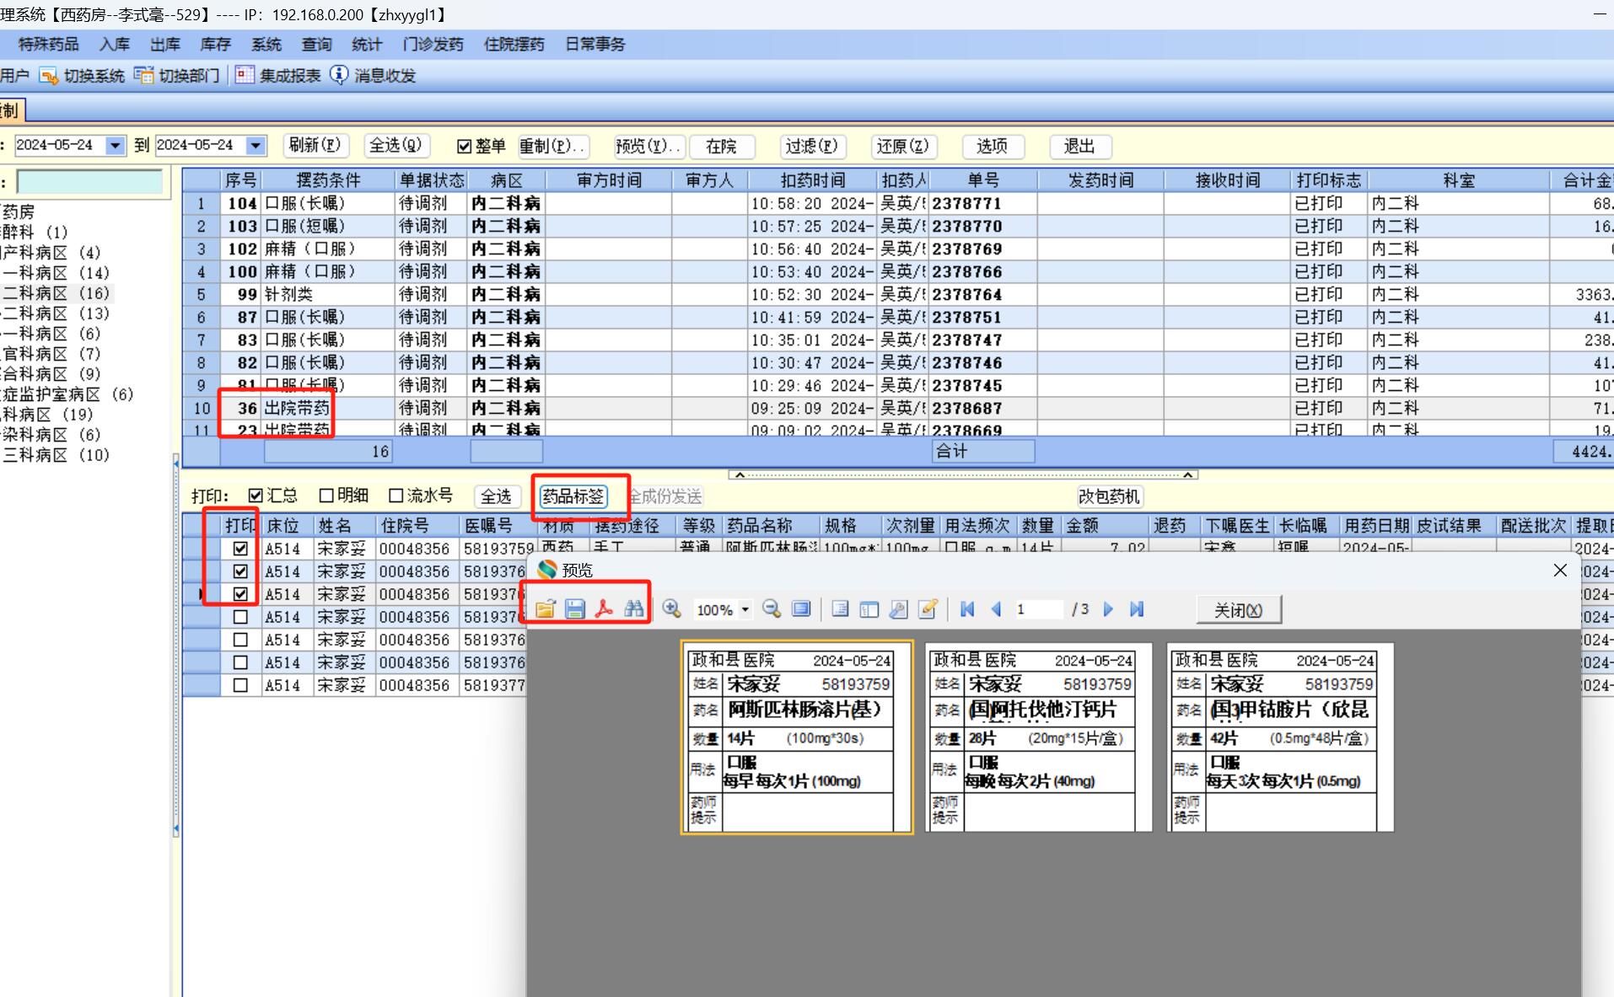
Task: Click 切换系统 toolbar icon
Action: (49, 76)
